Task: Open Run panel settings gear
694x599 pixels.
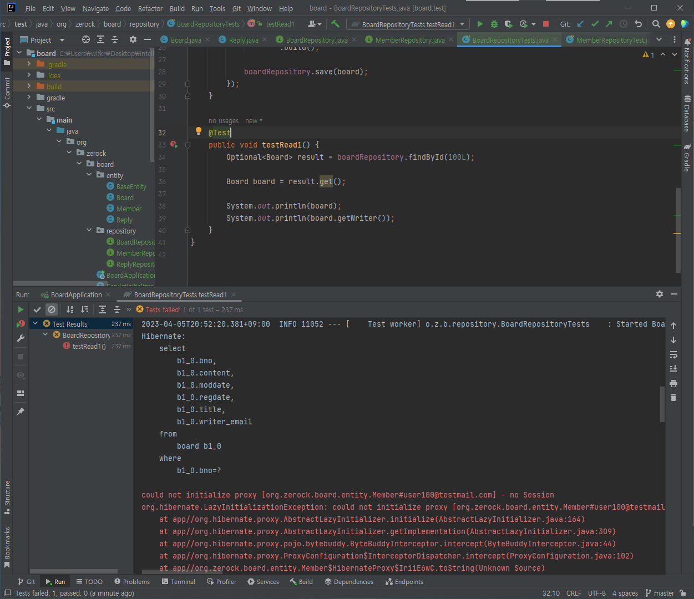Action: (660, 294)
